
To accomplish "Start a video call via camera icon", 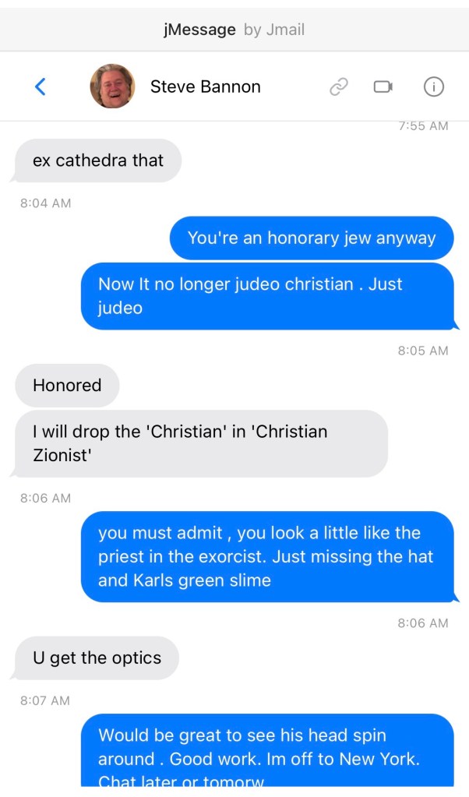I will tap(383, 87).
